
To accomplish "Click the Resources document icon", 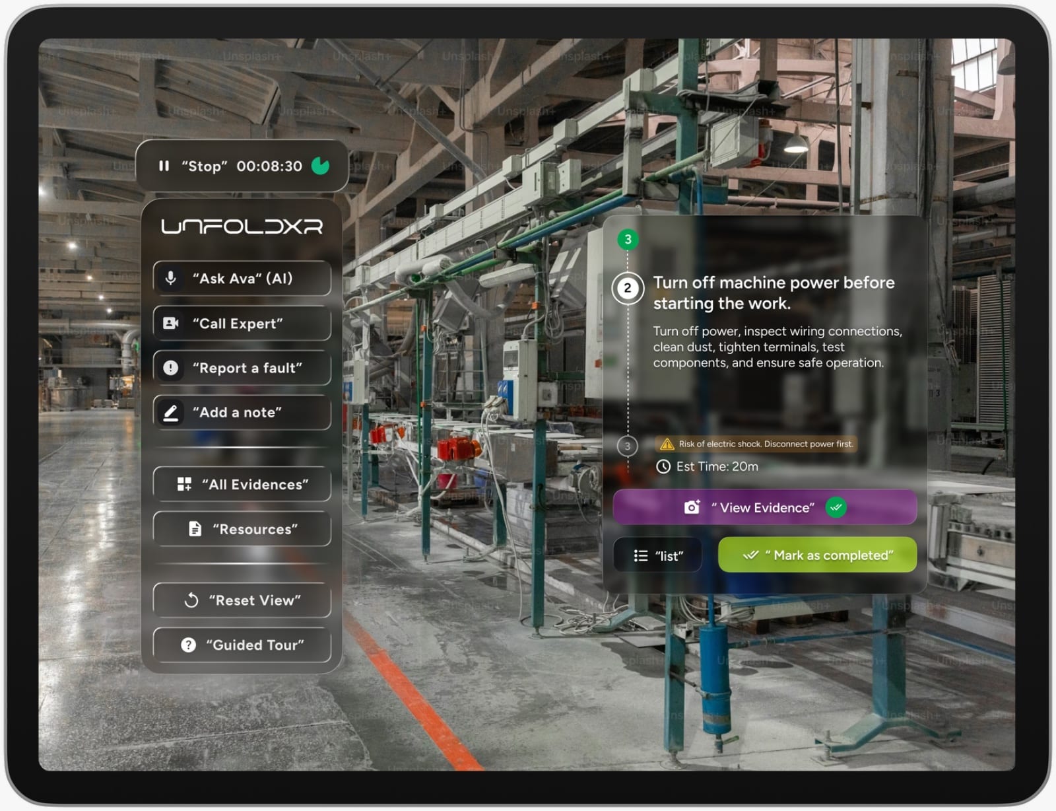I will click(195, 529).
